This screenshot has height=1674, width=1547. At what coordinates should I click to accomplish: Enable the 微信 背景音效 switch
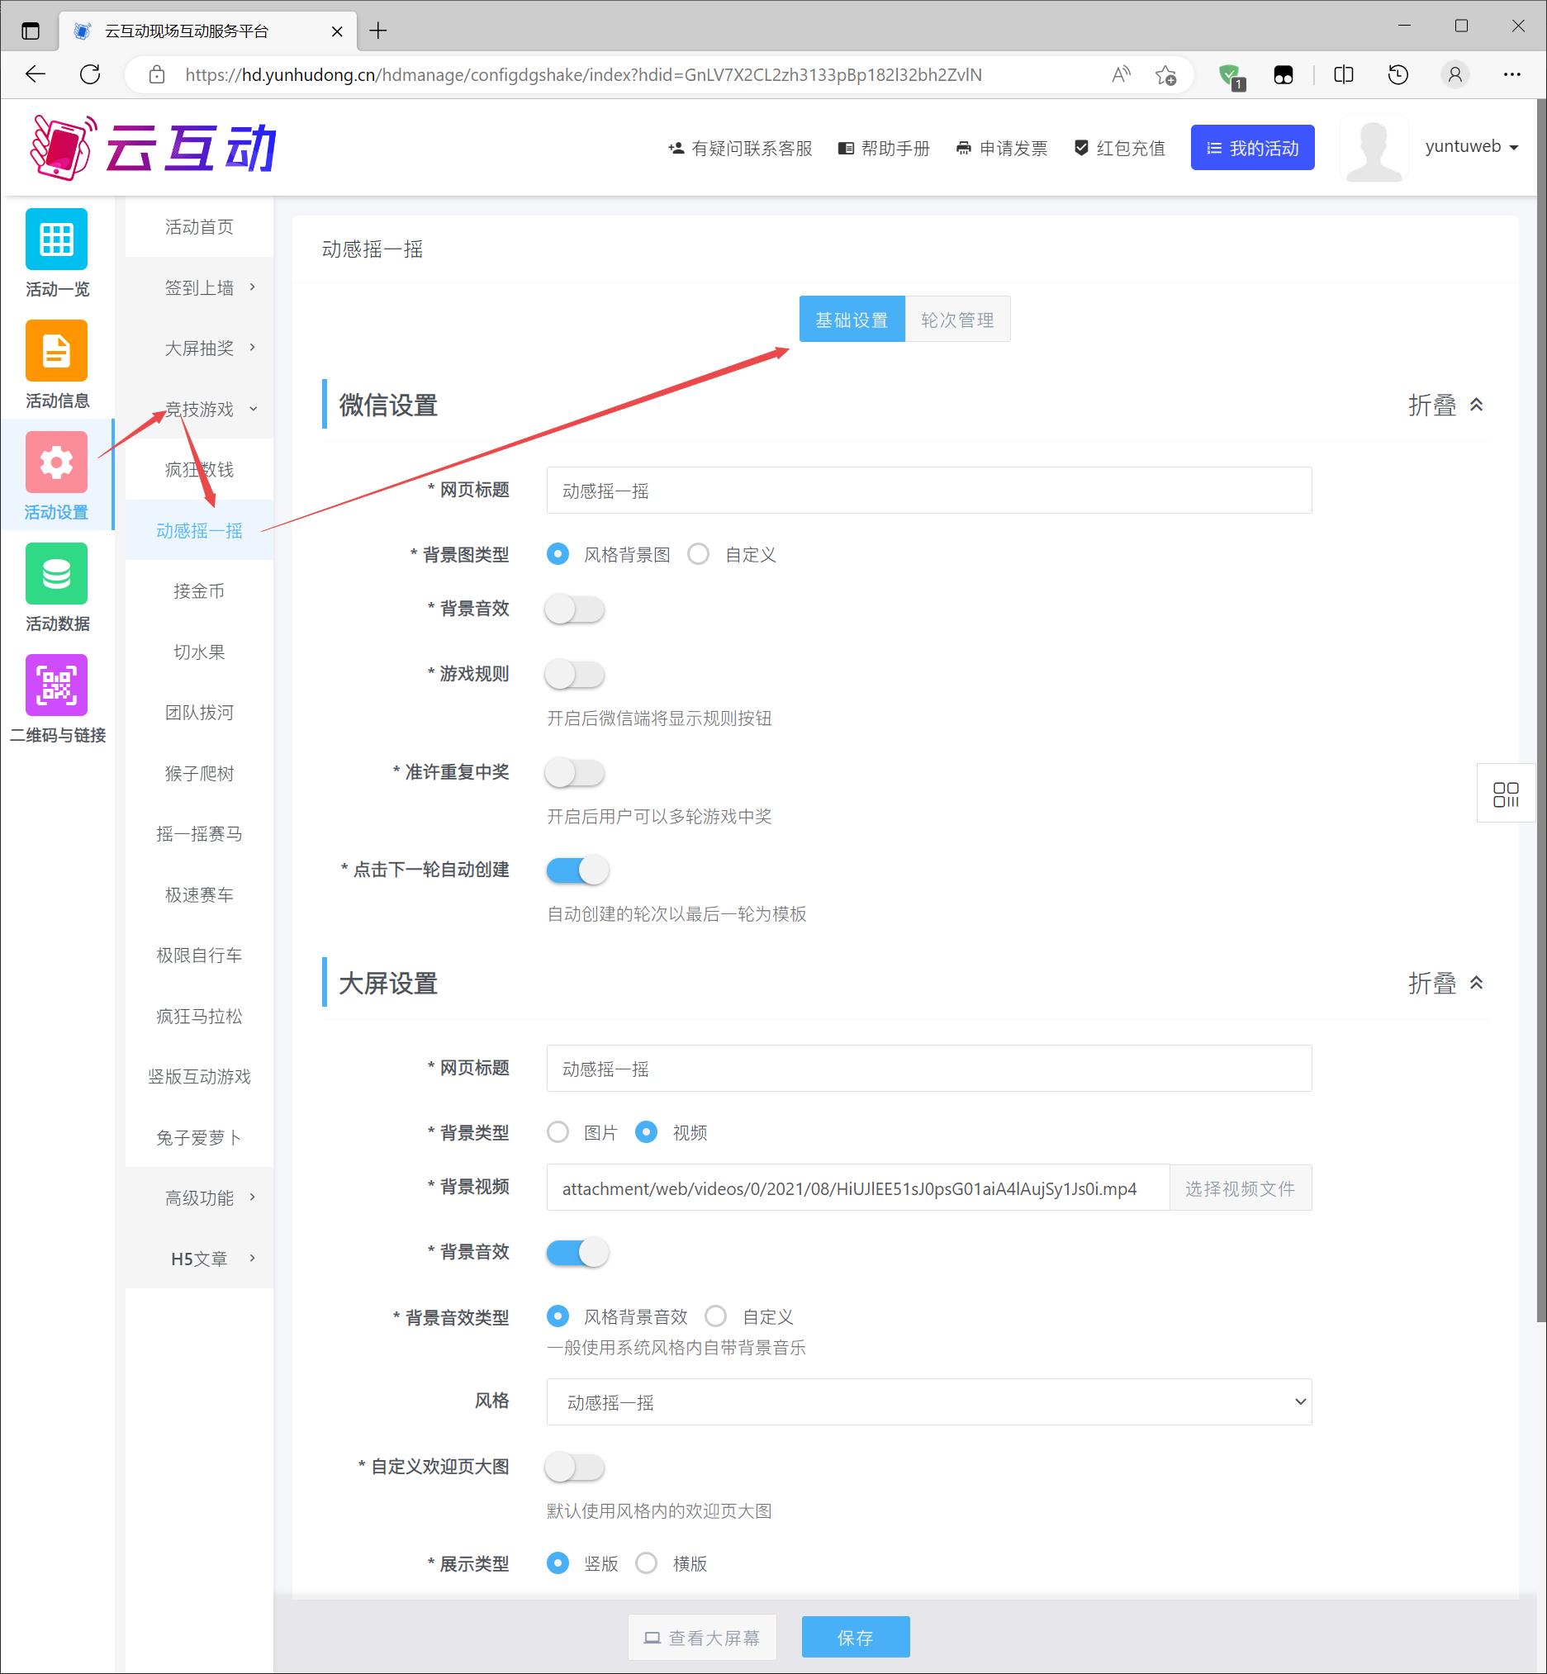point(575,609)
